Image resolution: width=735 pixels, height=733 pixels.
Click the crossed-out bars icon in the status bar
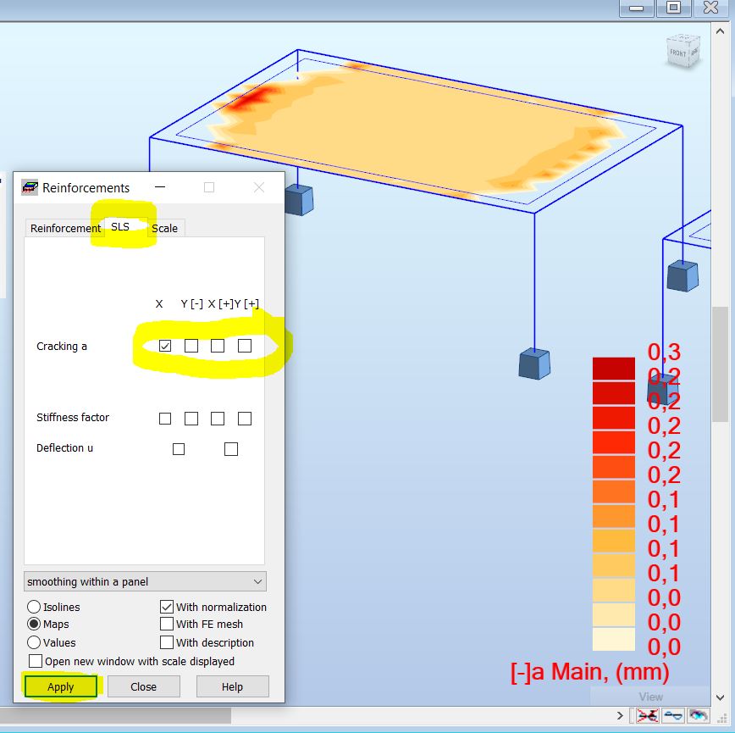tap(649, 715)
